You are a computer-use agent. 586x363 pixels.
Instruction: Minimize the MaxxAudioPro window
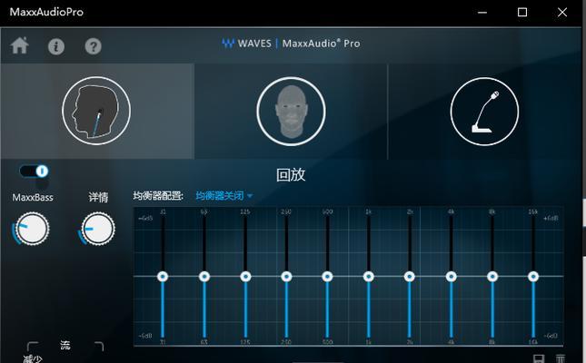pyautogui.click(x=482, y=13)
